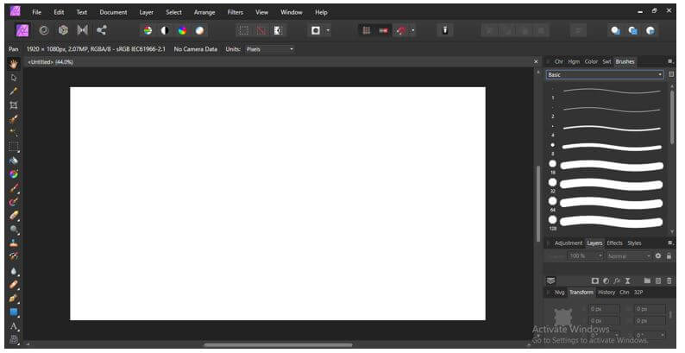685x353 pixels.
Task: Apply Auto Colors rainbow wheel icon
Action: click(x=182, y=30)
